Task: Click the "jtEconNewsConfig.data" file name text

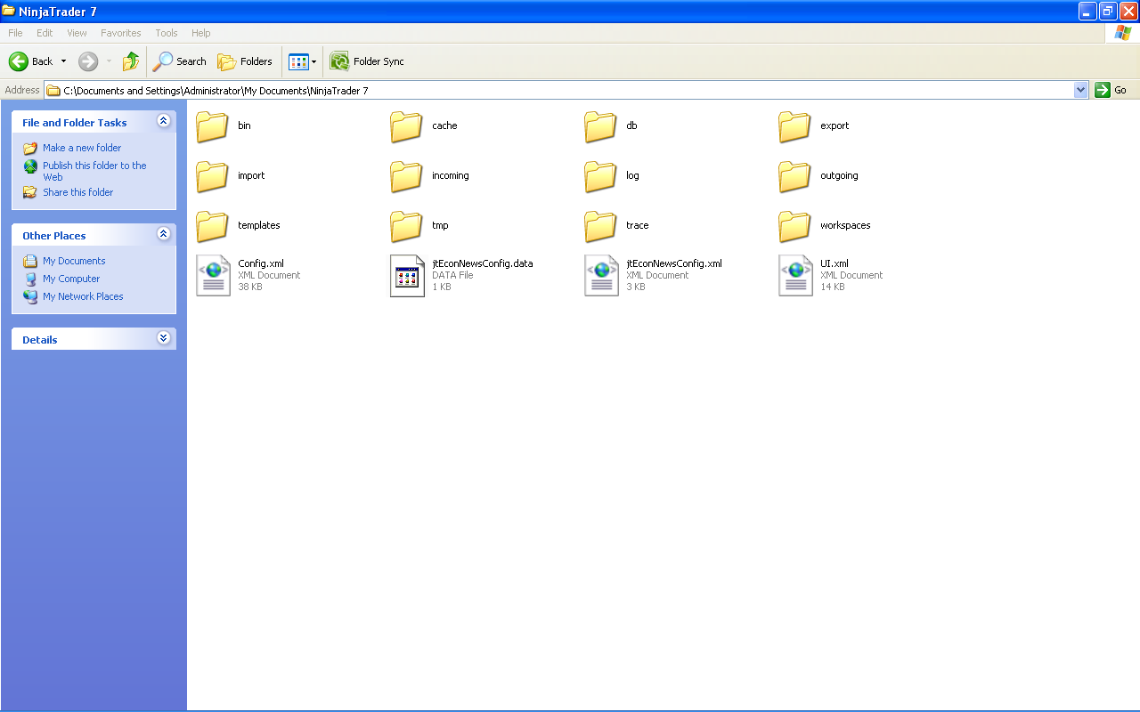Action: [x=483, y=263]
